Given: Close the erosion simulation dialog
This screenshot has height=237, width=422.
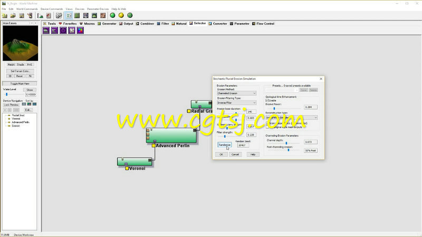Looking at the screenshot, I should [321, 79].
